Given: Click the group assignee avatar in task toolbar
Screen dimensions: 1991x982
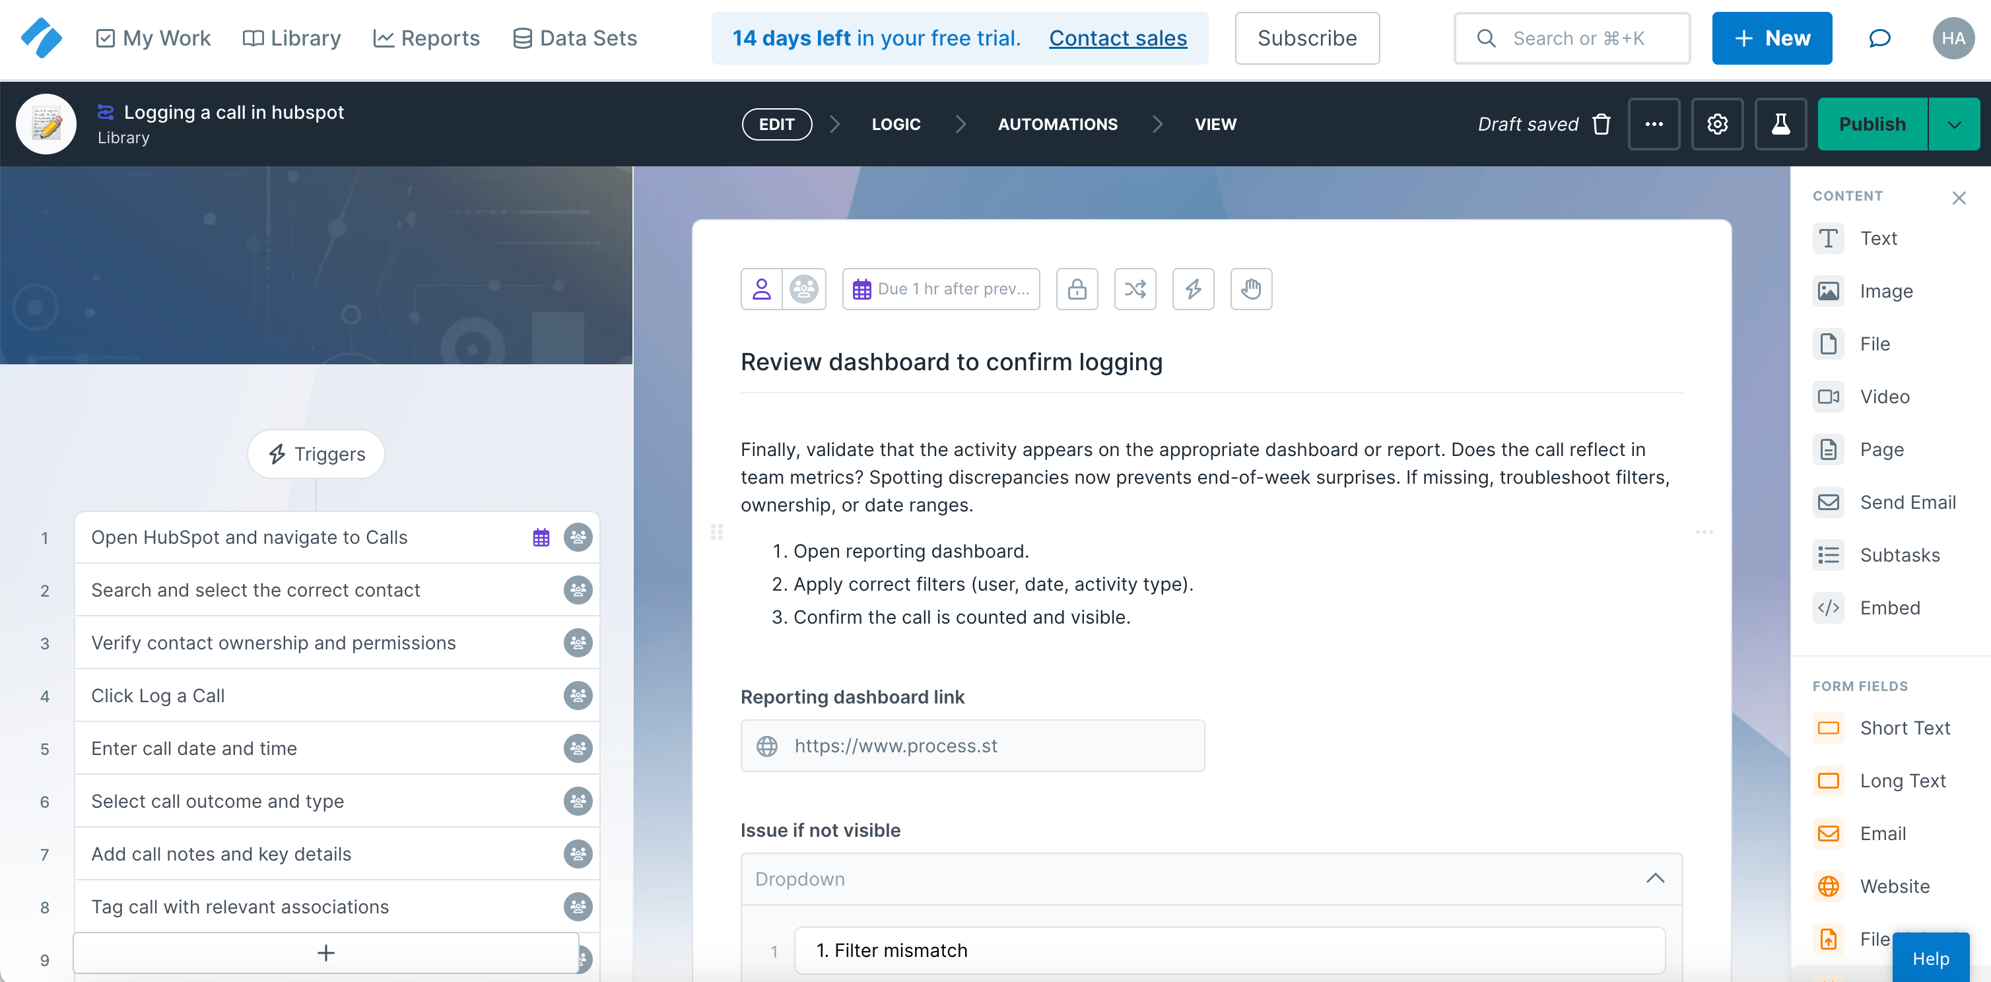Looking at the screenshot, I should click(804, 289).
